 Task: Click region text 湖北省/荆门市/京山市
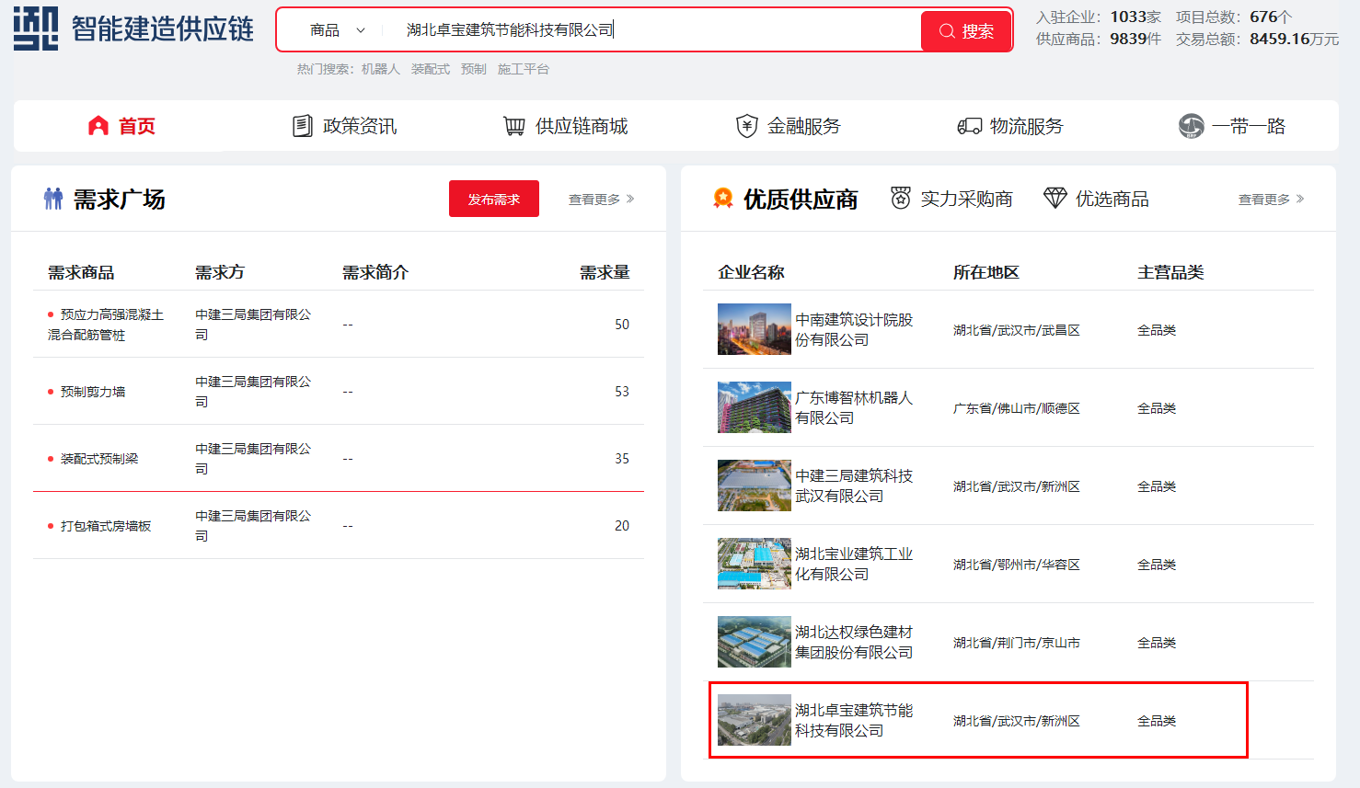pos(1017,643)
